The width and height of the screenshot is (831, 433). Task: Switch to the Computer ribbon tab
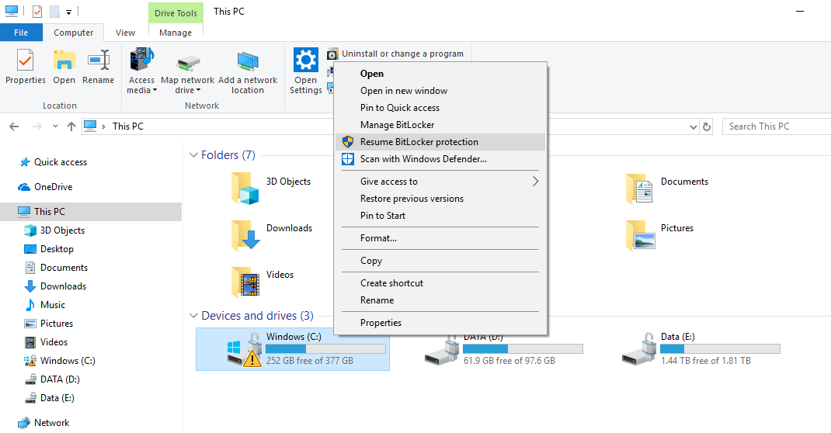[x=73, y=33]
